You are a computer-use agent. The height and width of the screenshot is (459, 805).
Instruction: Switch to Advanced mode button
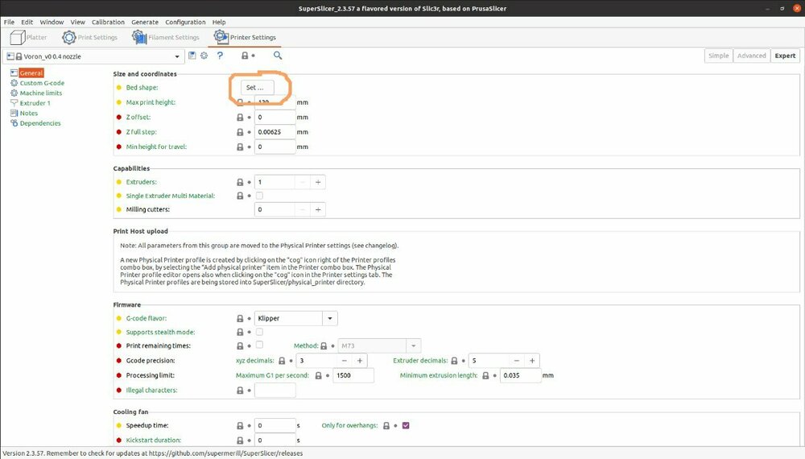(752, 56)
